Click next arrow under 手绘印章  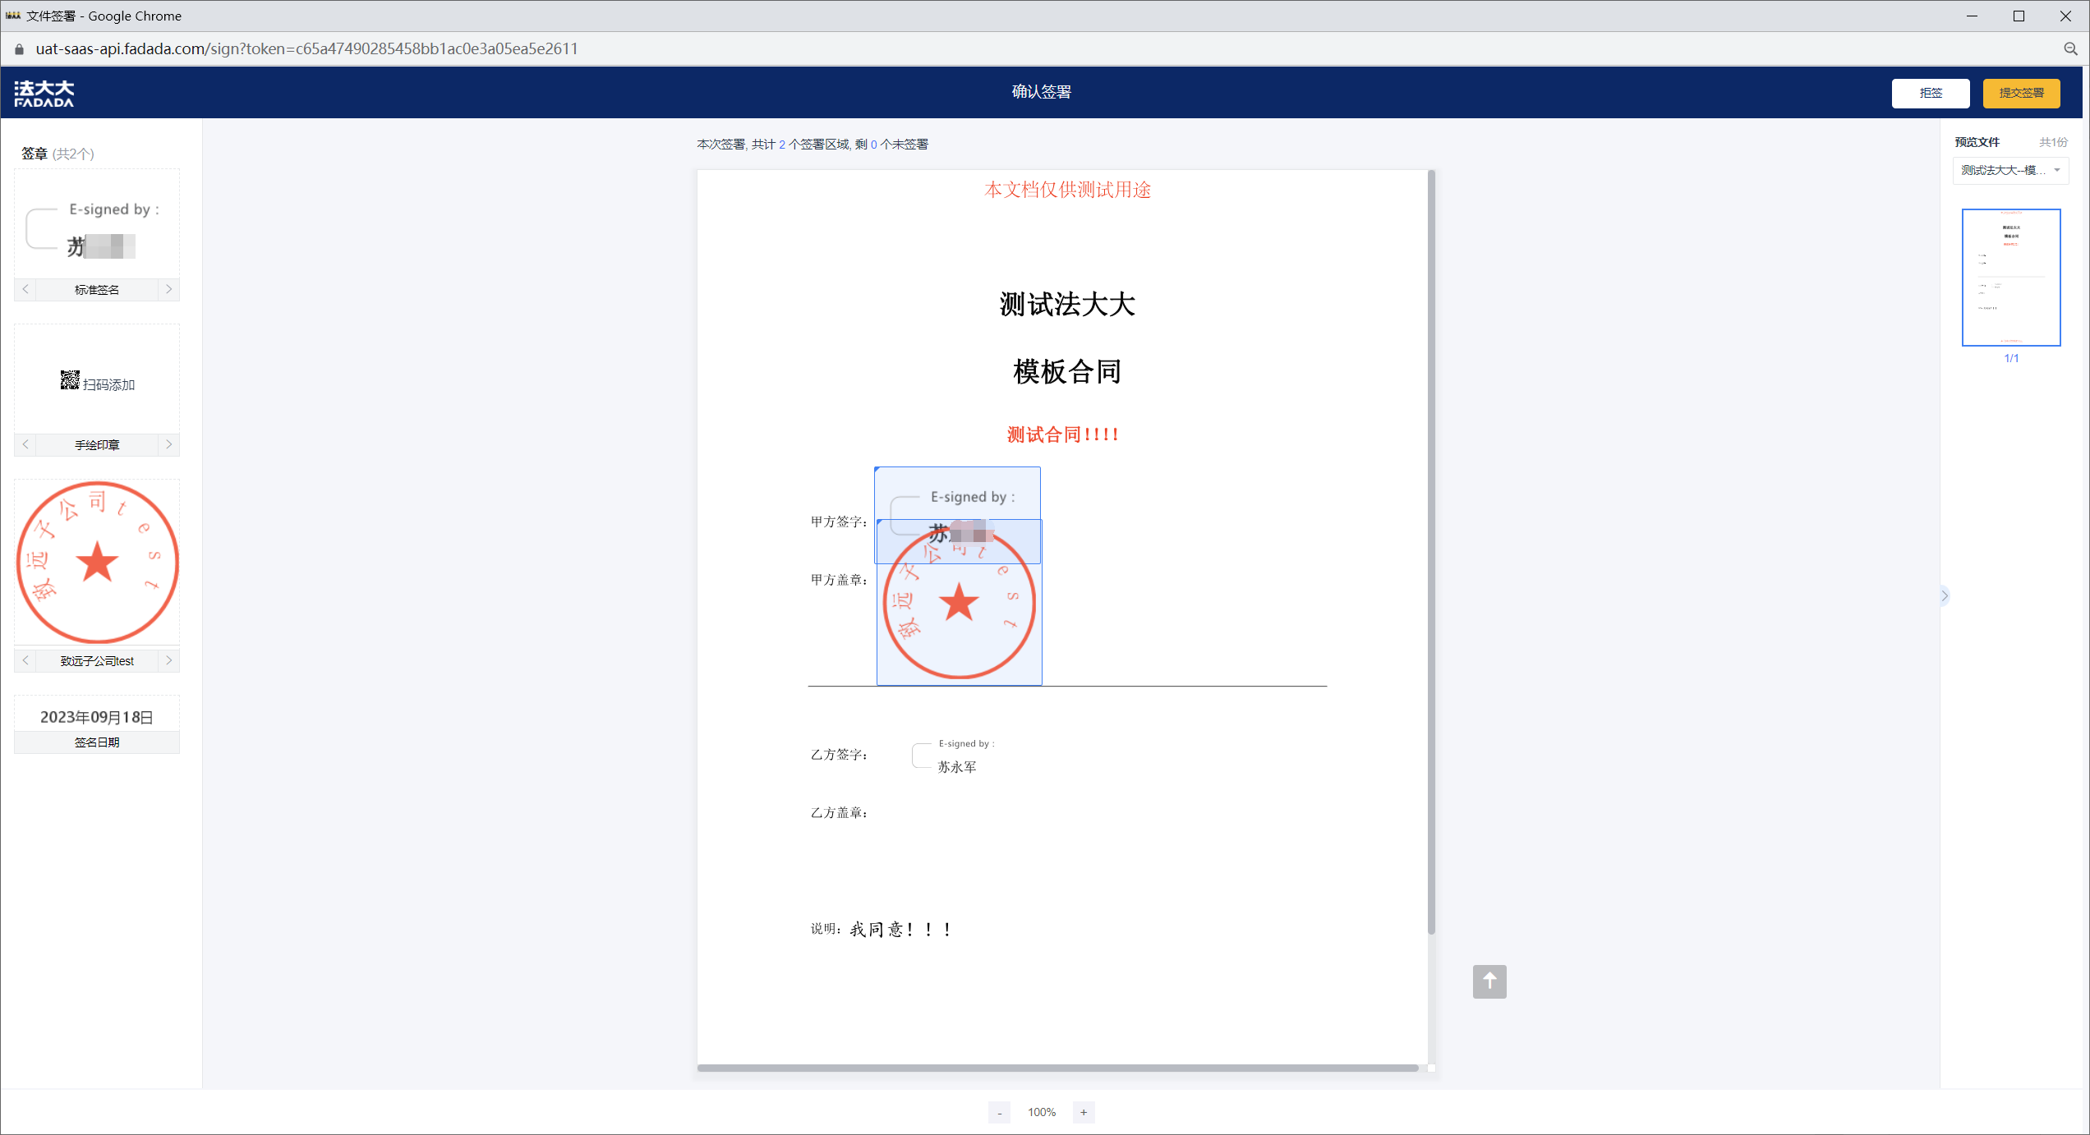pos(169,444)
